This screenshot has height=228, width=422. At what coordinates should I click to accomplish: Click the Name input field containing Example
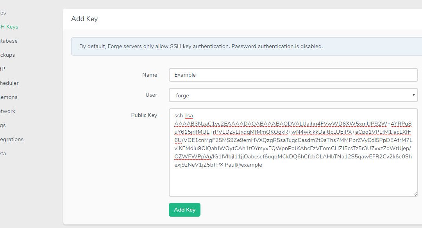coord(293,75)
